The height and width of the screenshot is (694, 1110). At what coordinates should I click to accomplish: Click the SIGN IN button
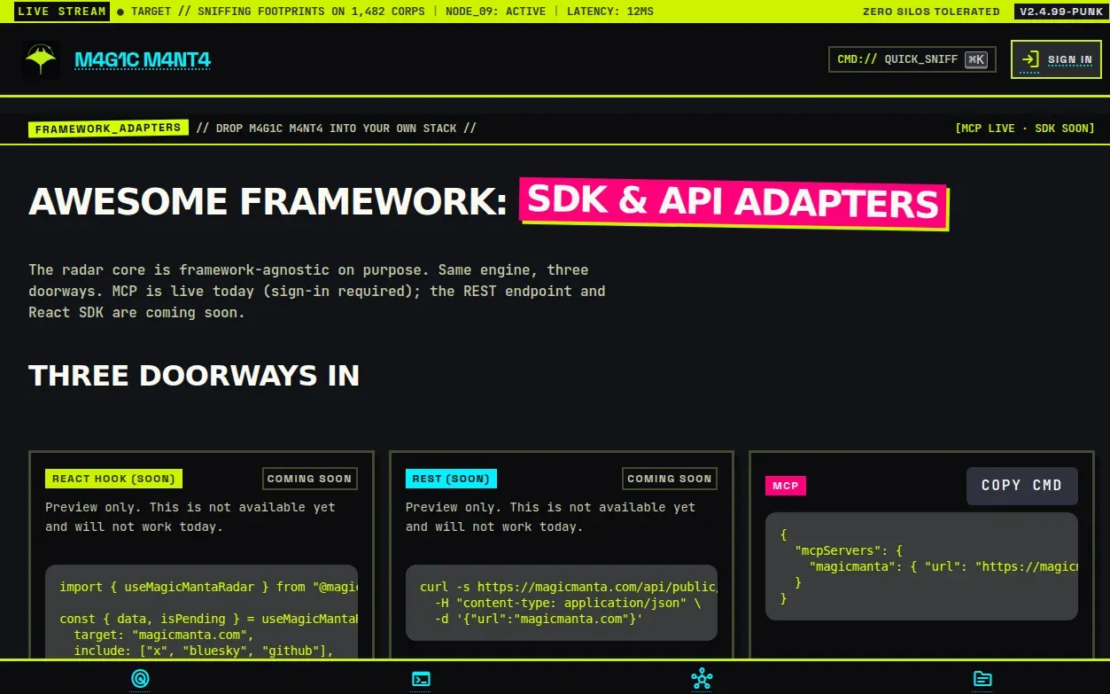[1056, 59]
